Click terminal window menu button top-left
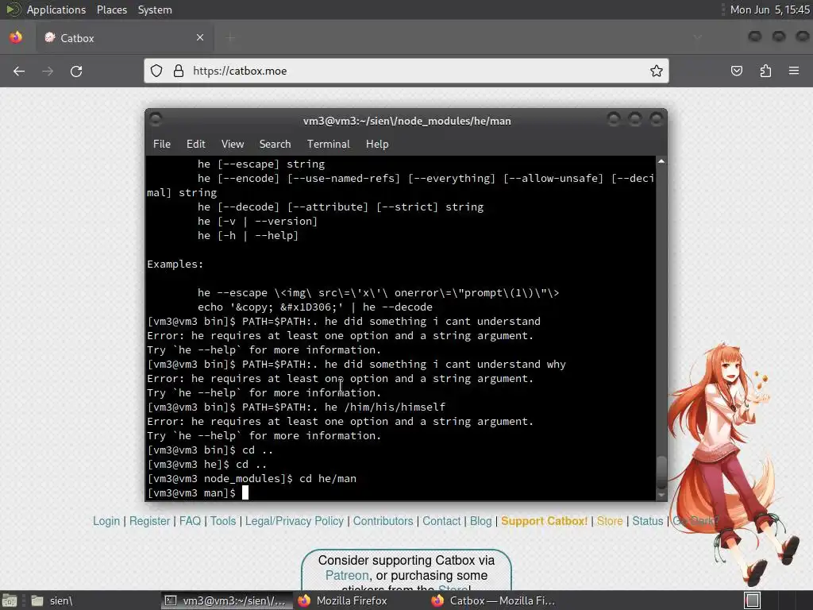Image resolution: width=813 pixels, height=610 pixels. click(x=155, y=119)
